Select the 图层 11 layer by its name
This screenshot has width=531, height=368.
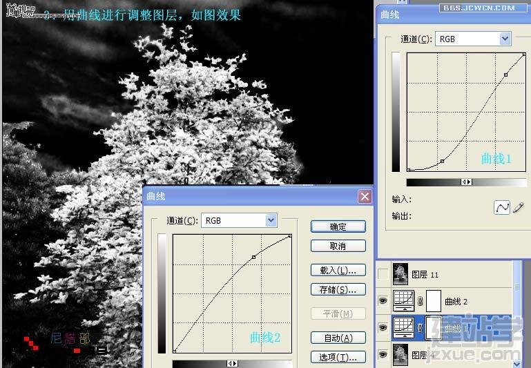pyautogui.click(x=425, y=275)
